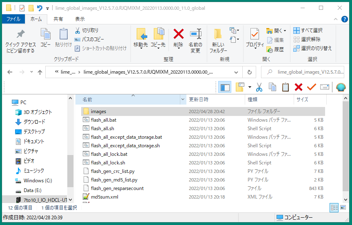This screenshot has width=352, height=225.
Task: Select flash_gen_md5_list.py file
Action: pos(203,180)
